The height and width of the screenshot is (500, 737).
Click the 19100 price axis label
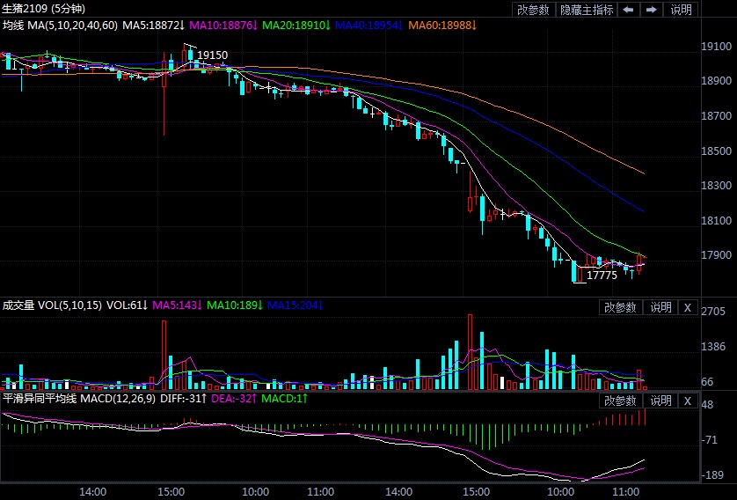(716, 46)
